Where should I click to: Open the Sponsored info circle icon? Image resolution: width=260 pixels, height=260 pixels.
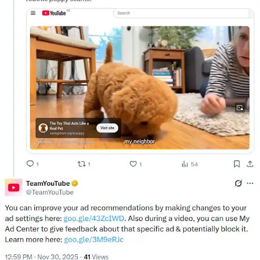[x=54, y=142]
